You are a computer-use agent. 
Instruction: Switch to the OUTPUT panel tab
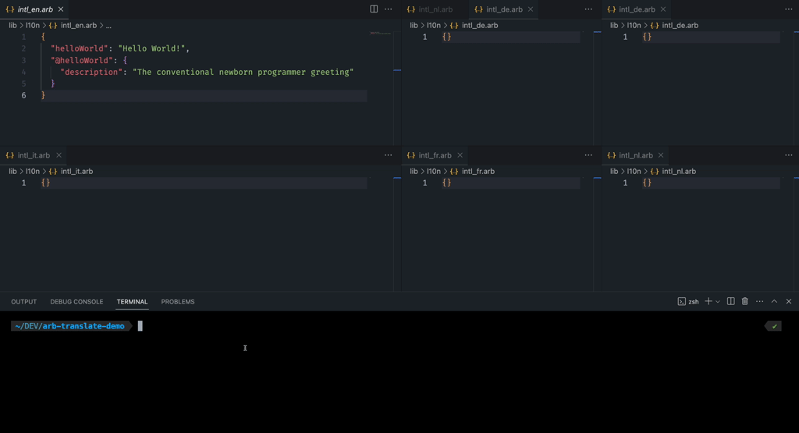click(x=24, y=302)
